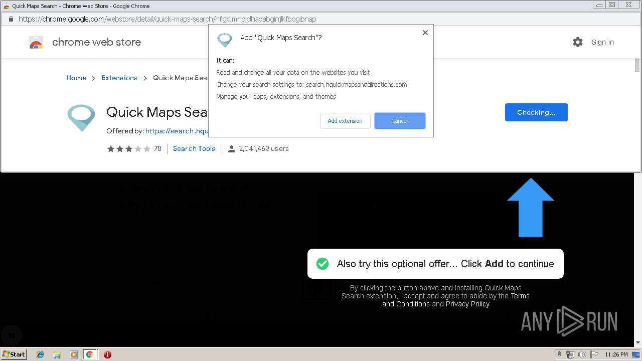Open the Windows Start menu
Image resolution: width=642 pixels, height=361 pixels.
point(14,354)
